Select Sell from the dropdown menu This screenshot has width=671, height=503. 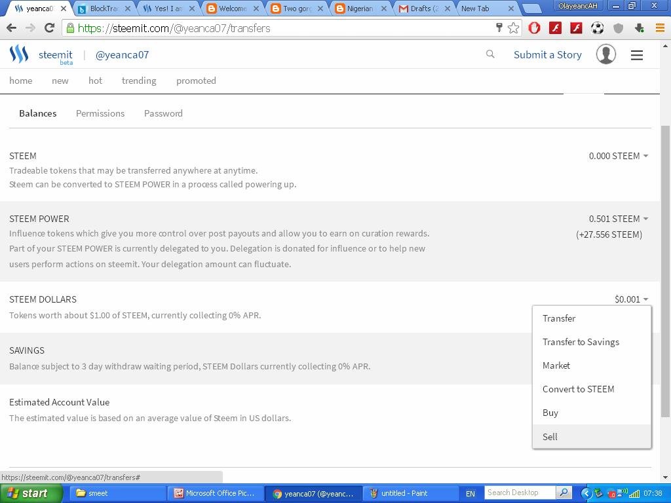(x=592, y=437)
